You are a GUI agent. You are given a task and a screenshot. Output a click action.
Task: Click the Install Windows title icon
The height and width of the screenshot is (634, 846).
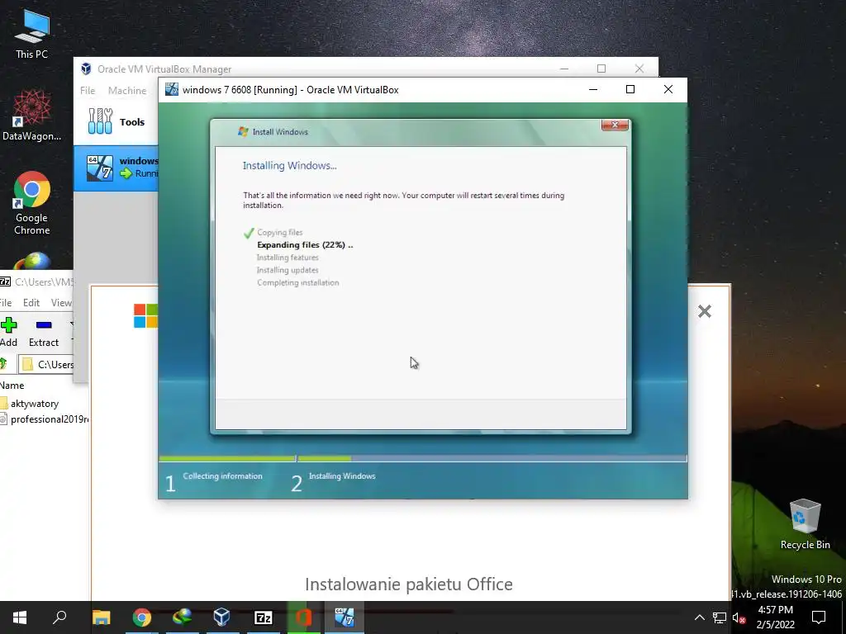(243, 131)
